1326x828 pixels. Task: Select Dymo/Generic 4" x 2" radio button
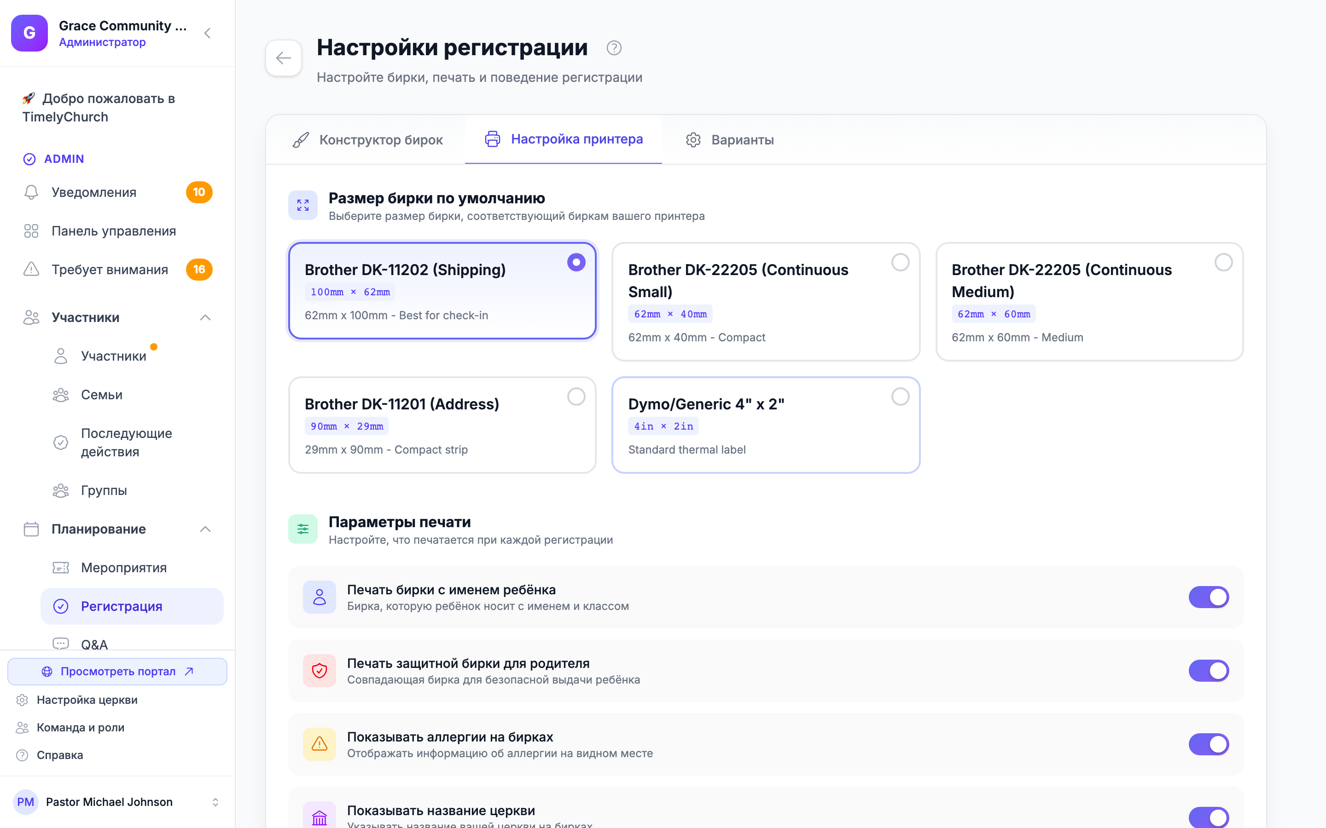pos(900,397)
